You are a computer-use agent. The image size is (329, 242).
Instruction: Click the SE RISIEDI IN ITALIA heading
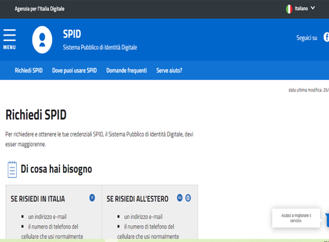38,199
